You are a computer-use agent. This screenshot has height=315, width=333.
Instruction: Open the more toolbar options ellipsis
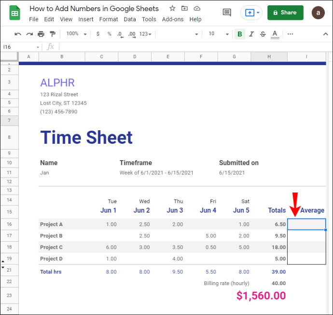(290, 34)
